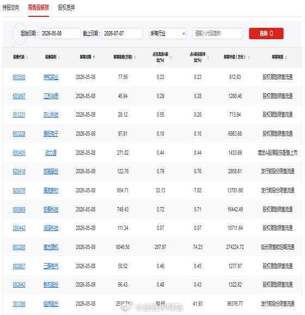Select the percentage value 33.13
Screen dimensions: 305x315
pyautogui.click(x=161, y=190)
